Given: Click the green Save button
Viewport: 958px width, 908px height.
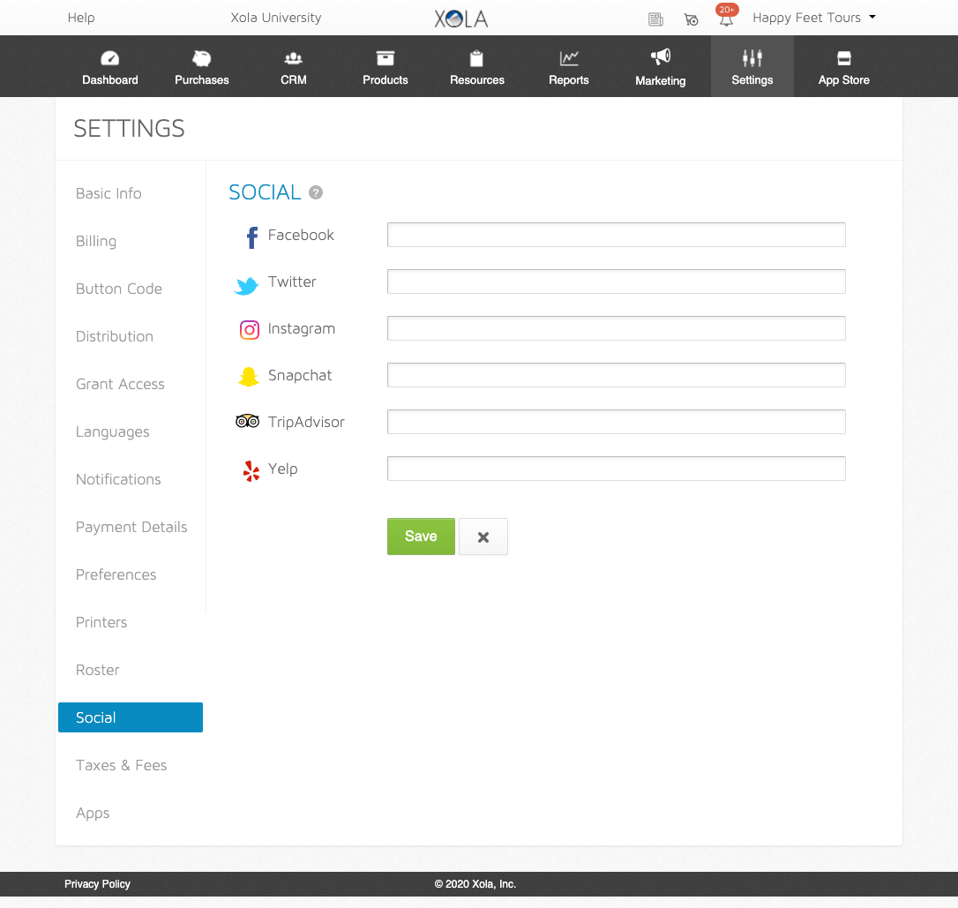Looking at the screenshot, I should tap(421, 537).
